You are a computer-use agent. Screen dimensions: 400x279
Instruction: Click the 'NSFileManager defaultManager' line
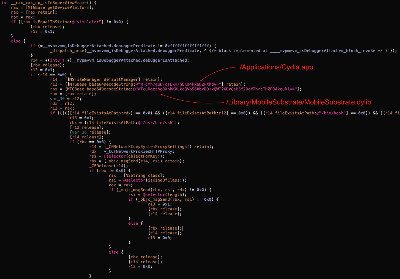(x=106, y=79)
